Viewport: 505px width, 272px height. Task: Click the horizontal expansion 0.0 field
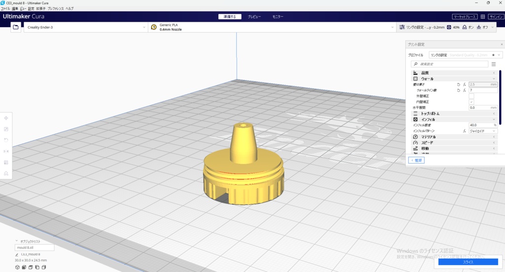pos(483,108)
